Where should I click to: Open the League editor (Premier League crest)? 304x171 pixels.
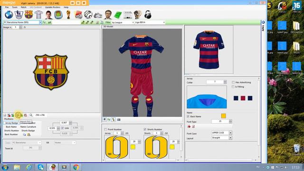pos(19,15)
